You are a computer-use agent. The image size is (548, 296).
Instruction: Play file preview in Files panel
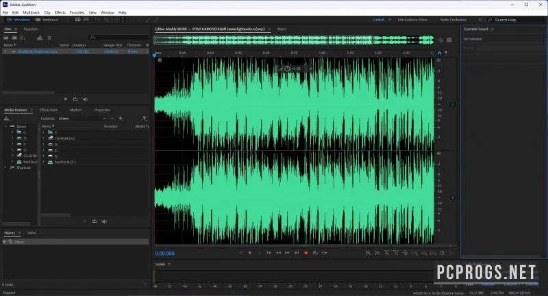click(66, 99)
